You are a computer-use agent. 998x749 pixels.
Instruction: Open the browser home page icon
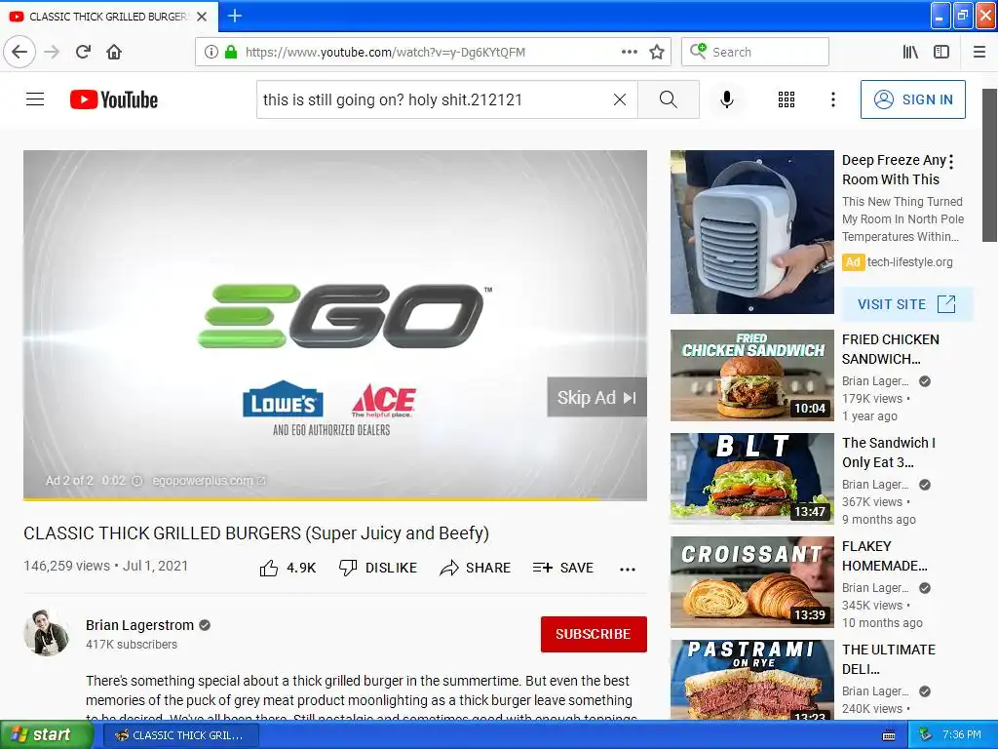point(114,52)
